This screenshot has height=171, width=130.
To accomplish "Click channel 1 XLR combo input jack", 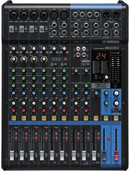I will (x=14, y=15).
